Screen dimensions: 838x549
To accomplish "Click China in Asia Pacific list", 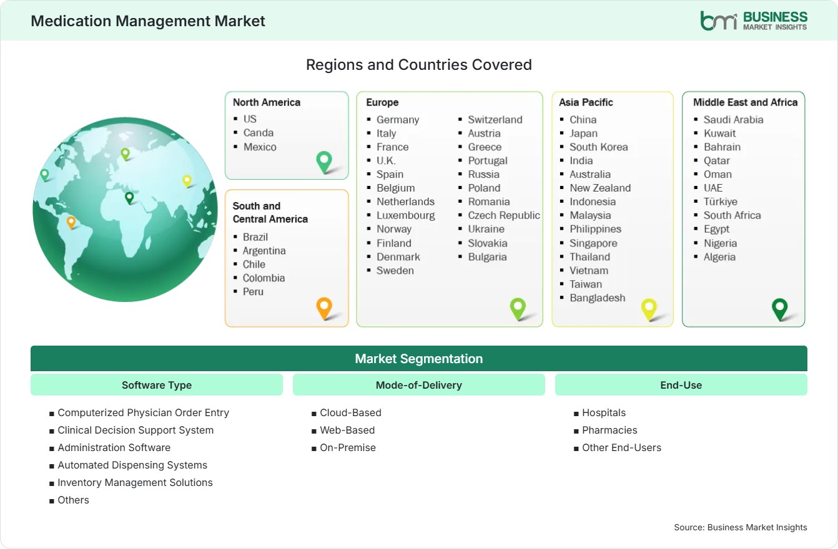I will (x=583, y=119).
